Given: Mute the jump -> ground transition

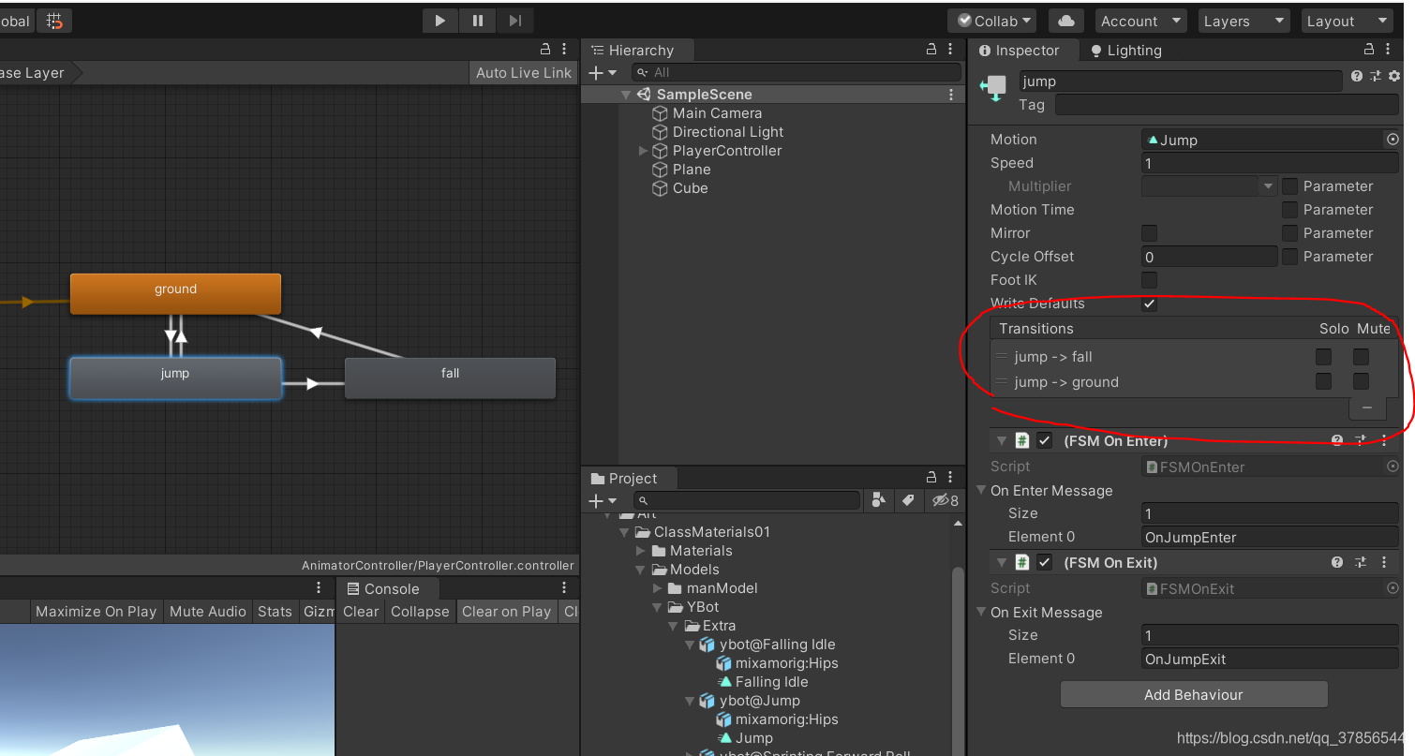Looking at the screenshot, I should pyautogui.click(x=1361, y=381).
